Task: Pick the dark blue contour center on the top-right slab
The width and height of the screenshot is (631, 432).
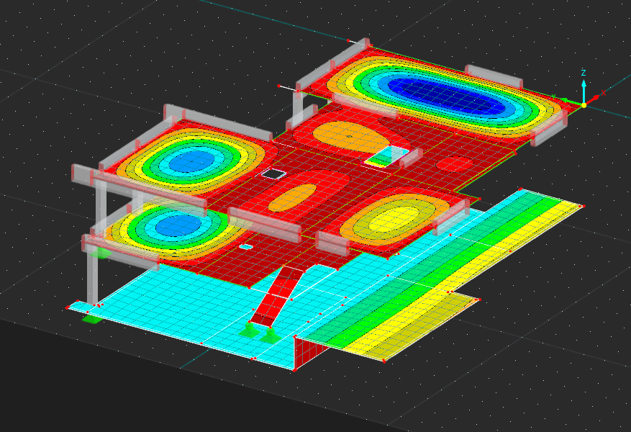Action: [446, 95]
